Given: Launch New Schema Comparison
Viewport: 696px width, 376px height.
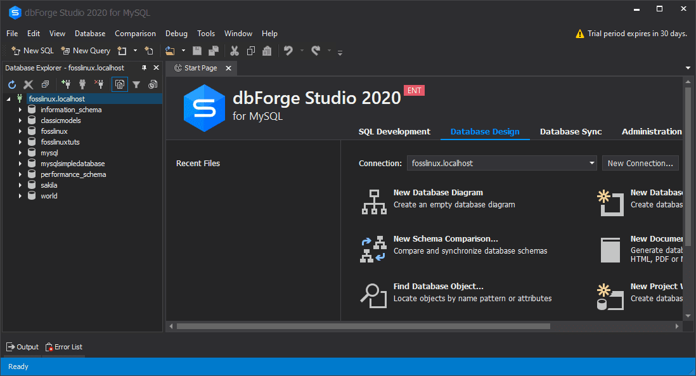Looking at the screenshot, I should pos(446,239).
